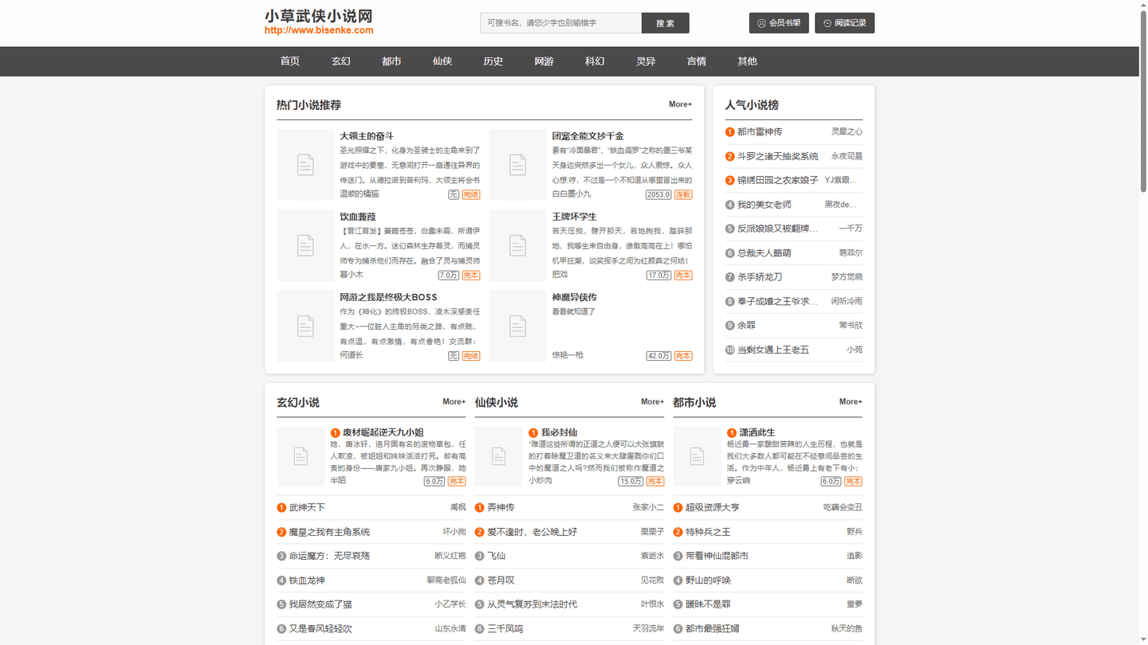This screenshot has width=1148, height=645.
Task: Open 斗罗之诸天抽奖系统 in popularity ranking
Action: coord(778,156)
